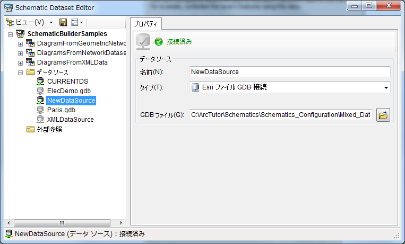Expand DiagramsFromNetworkDataset node
This screenshot has height=244, width=405.
coord(20,53)
